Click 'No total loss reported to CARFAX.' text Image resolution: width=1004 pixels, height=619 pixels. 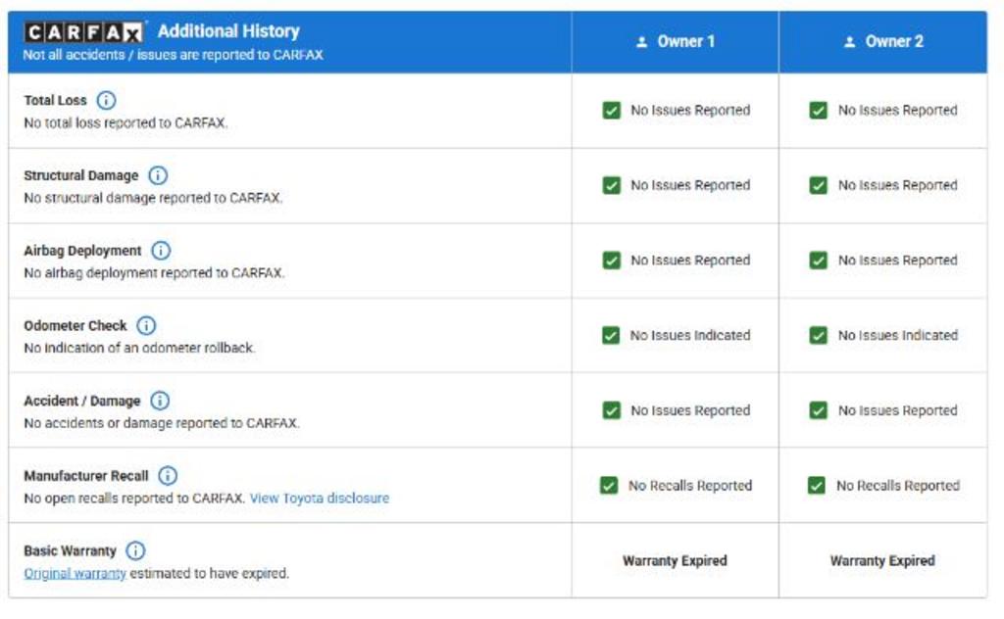pyautogui.click(x=125, y=122)
